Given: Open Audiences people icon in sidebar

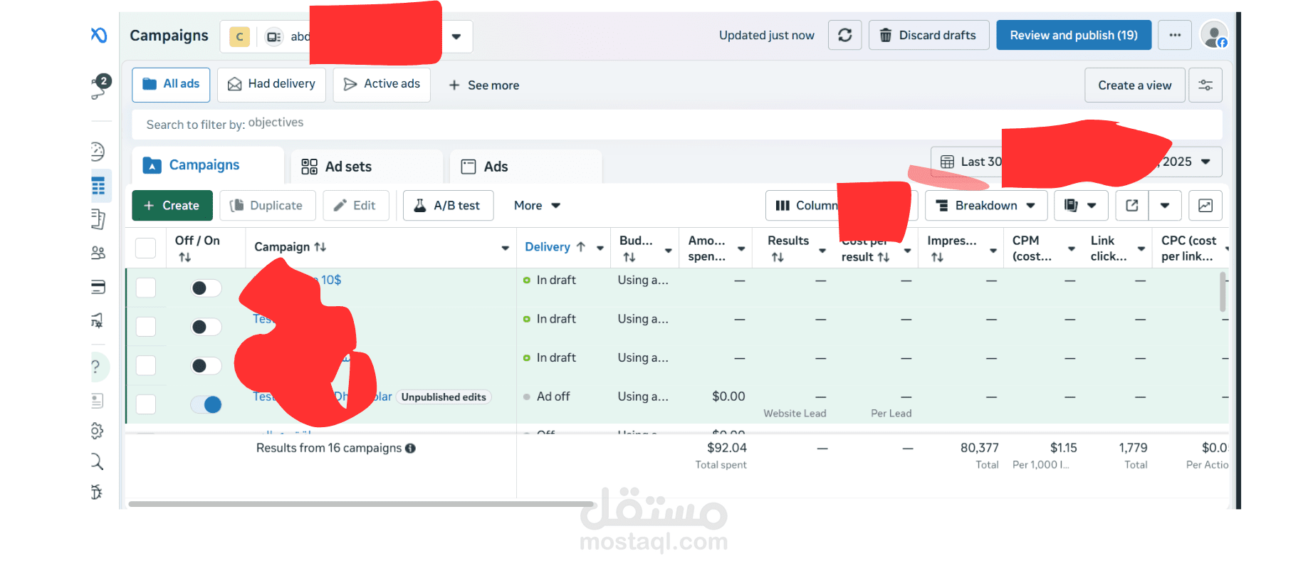Looking at the screenshot, I should [x=98, y=253].
